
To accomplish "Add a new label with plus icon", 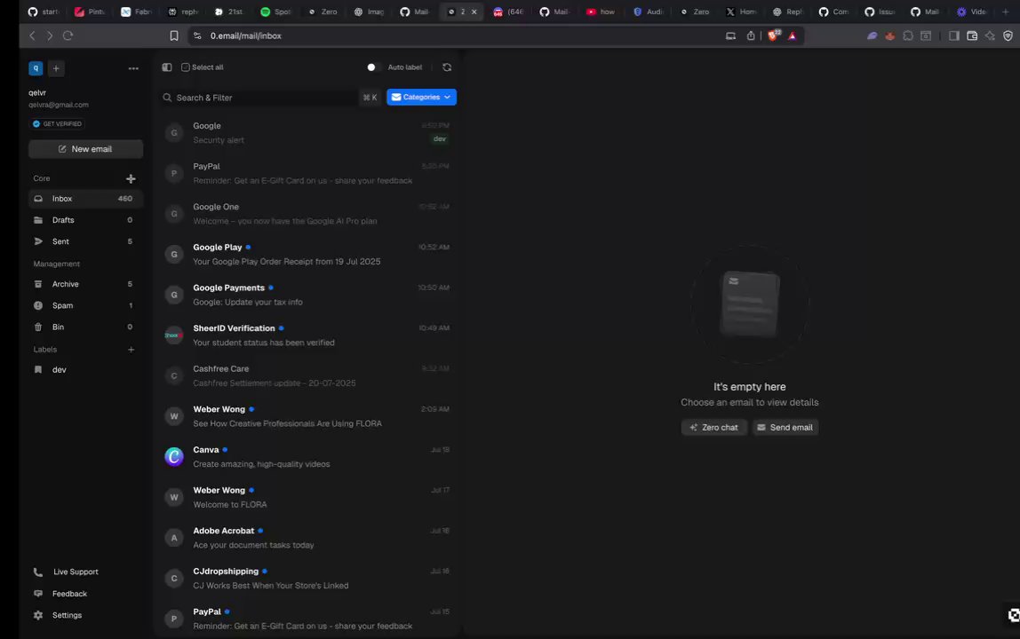I will pos(131,349).
